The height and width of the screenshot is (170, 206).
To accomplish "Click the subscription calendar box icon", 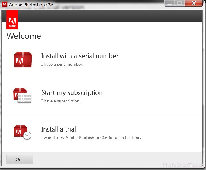I will pos(22,96).
